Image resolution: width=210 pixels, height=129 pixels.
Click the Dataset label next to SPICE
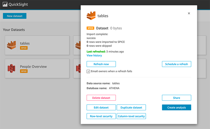[x=102, y=28]
